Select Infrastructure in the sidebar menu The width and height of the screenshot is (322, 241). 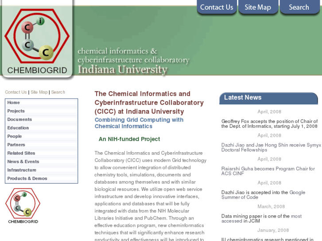[x=42, y=170]
